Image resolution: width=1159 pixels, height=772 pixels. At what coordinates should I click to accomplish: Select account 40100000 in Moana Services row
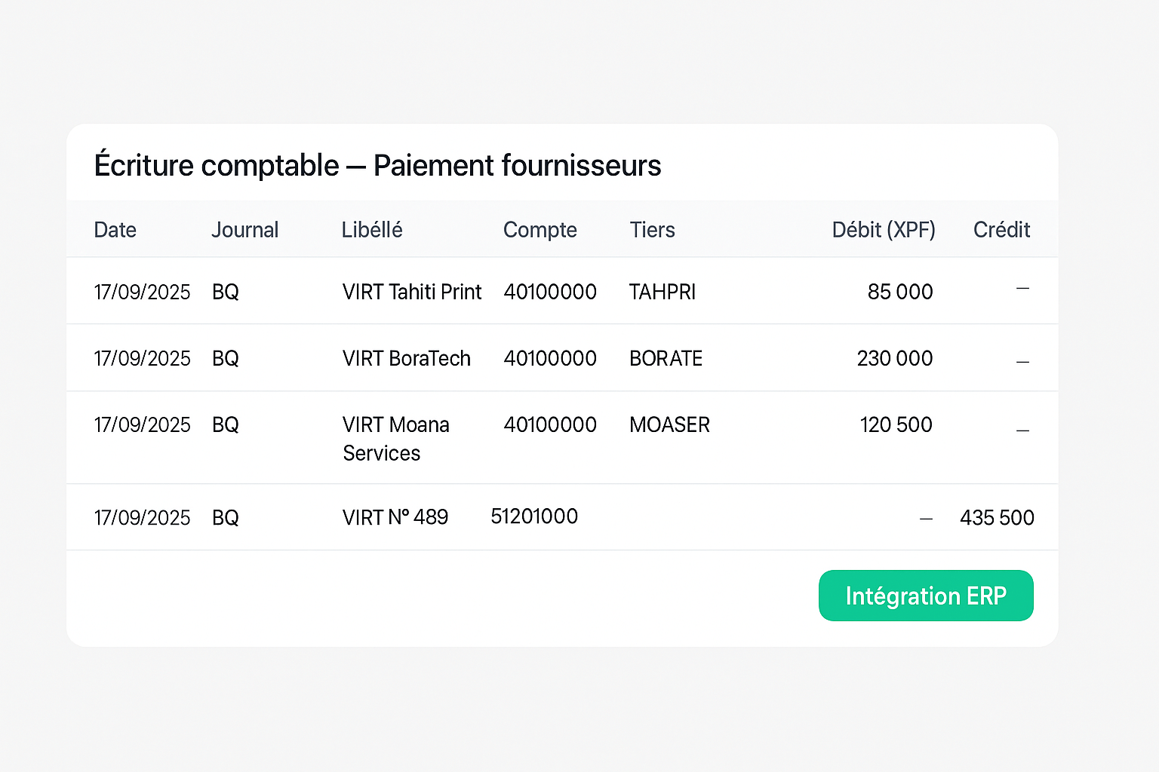(x=550, y=424)
